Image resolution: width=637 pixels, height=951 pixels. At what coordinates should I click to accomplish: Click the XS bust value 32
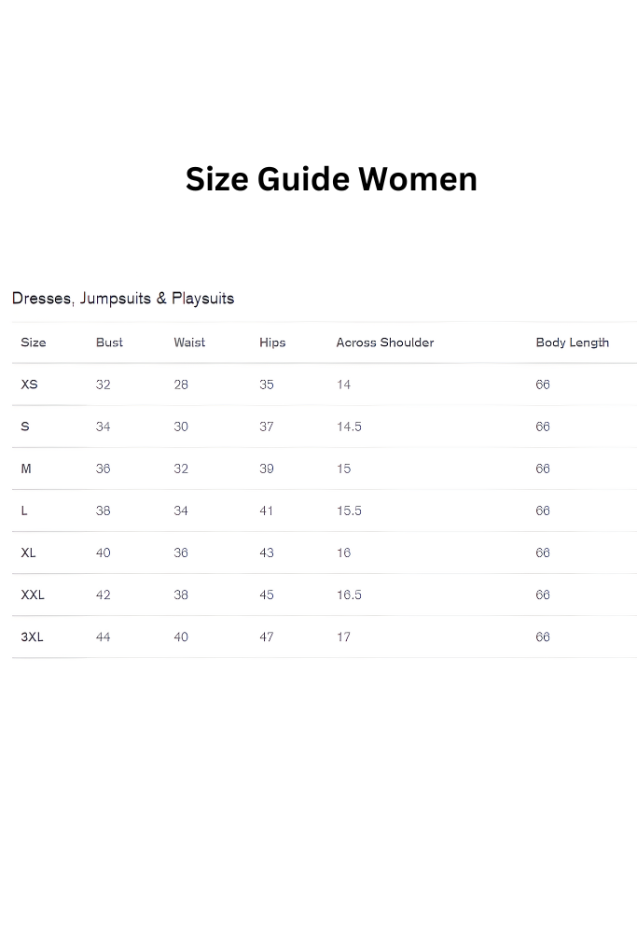coord(103,385)
